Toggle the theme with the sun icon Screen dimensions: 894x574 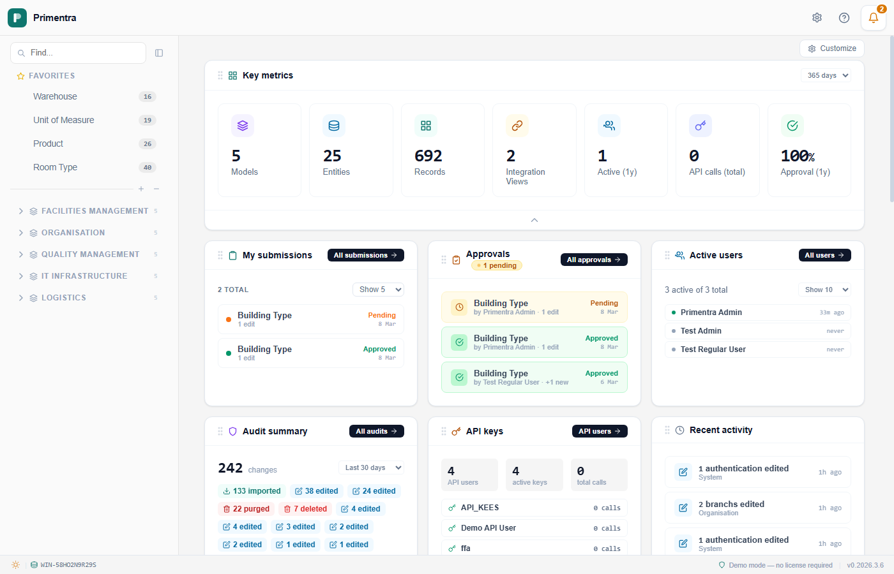point(15,565)
